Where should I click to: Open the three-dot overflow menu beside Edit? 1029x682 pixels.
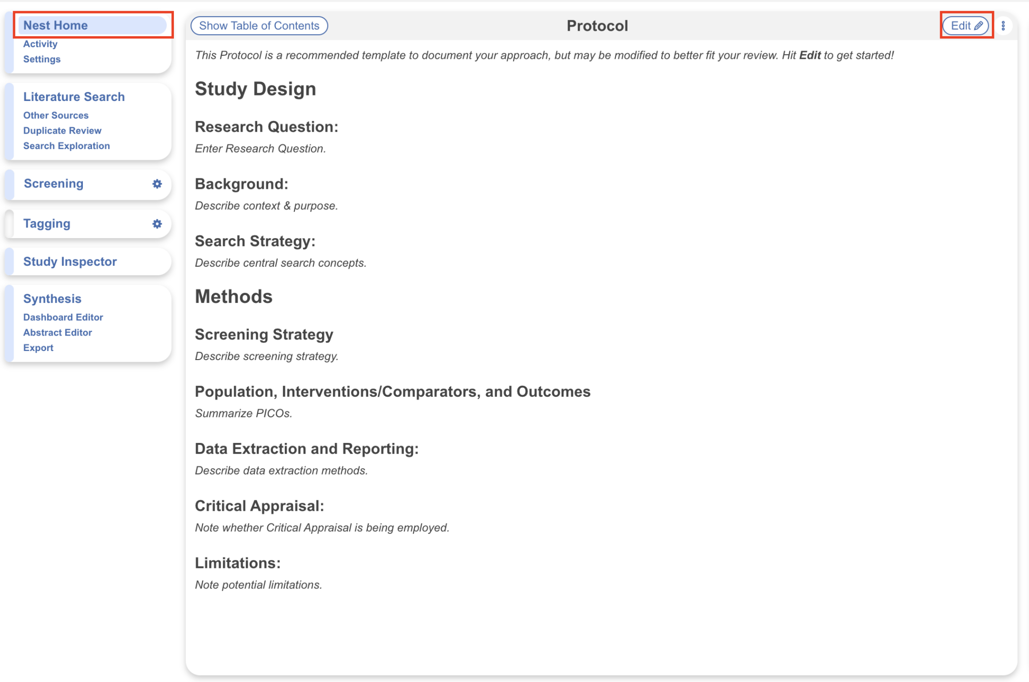[1004, 26]
